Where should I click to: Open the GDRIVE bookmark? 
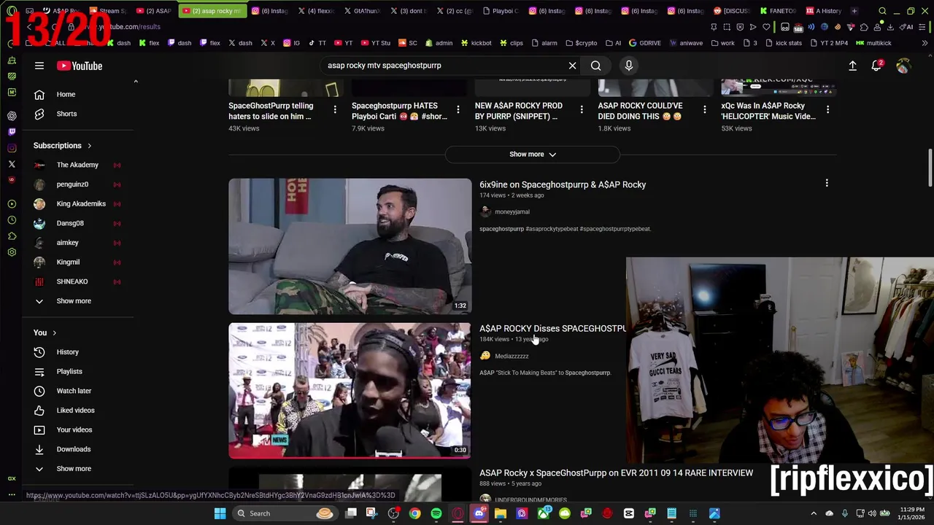(x=645, y=43)
